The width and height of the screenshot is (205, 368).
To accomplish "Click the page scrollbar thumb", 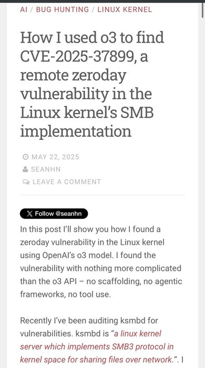I will [203, 10].
